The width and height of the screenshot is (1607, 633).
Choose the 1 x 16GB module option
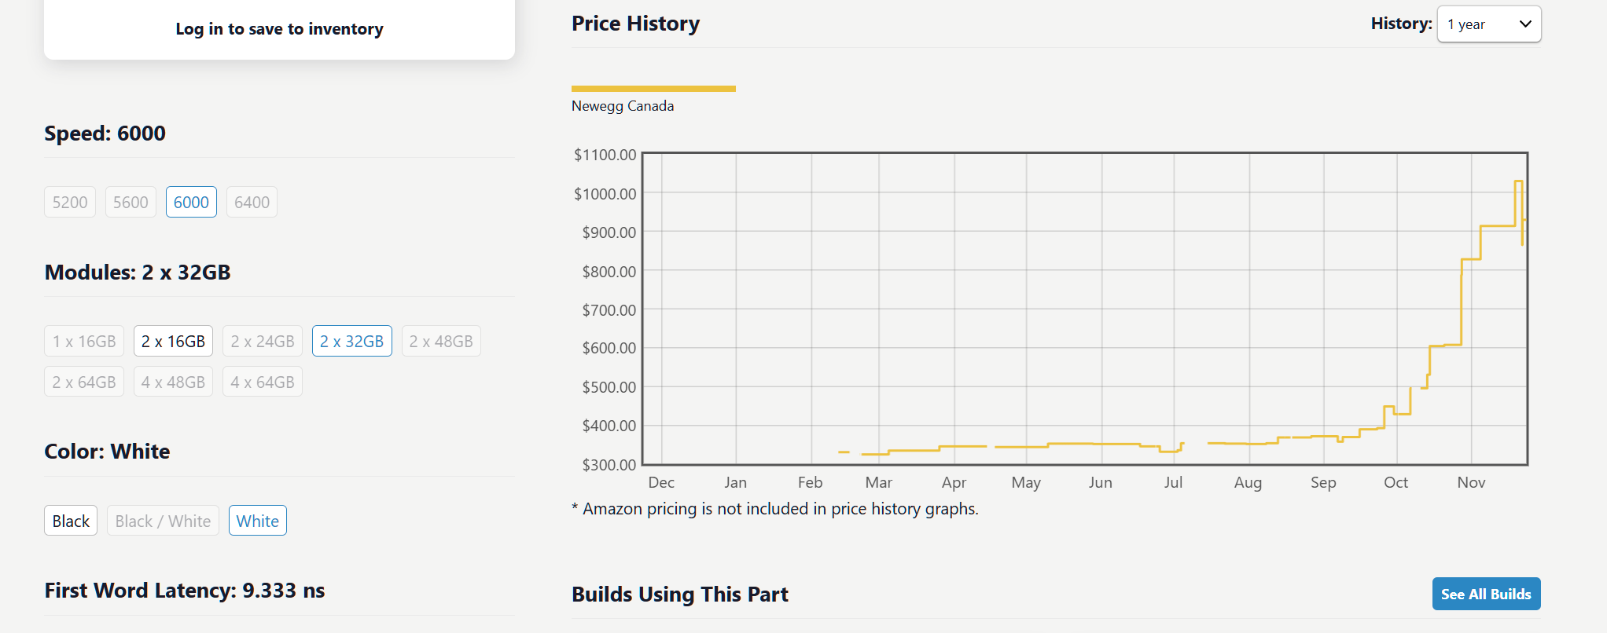[84, 342]
